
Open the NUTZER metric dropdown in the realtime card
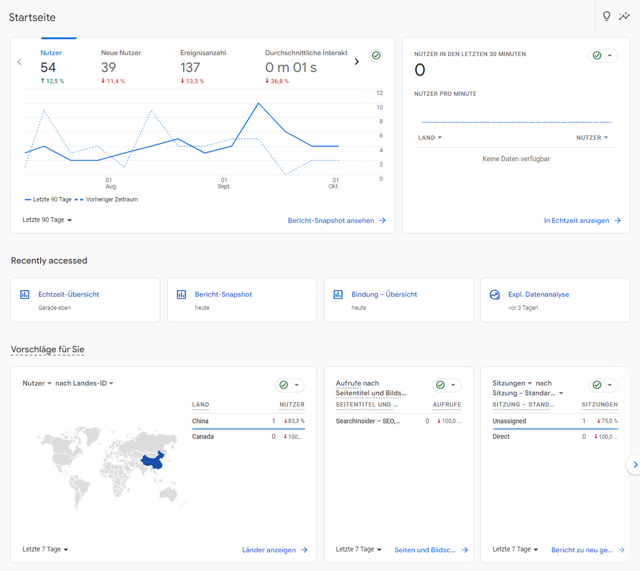[x=592, y=138]
